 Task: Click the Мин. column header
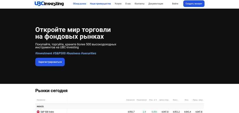click(186, 100)
